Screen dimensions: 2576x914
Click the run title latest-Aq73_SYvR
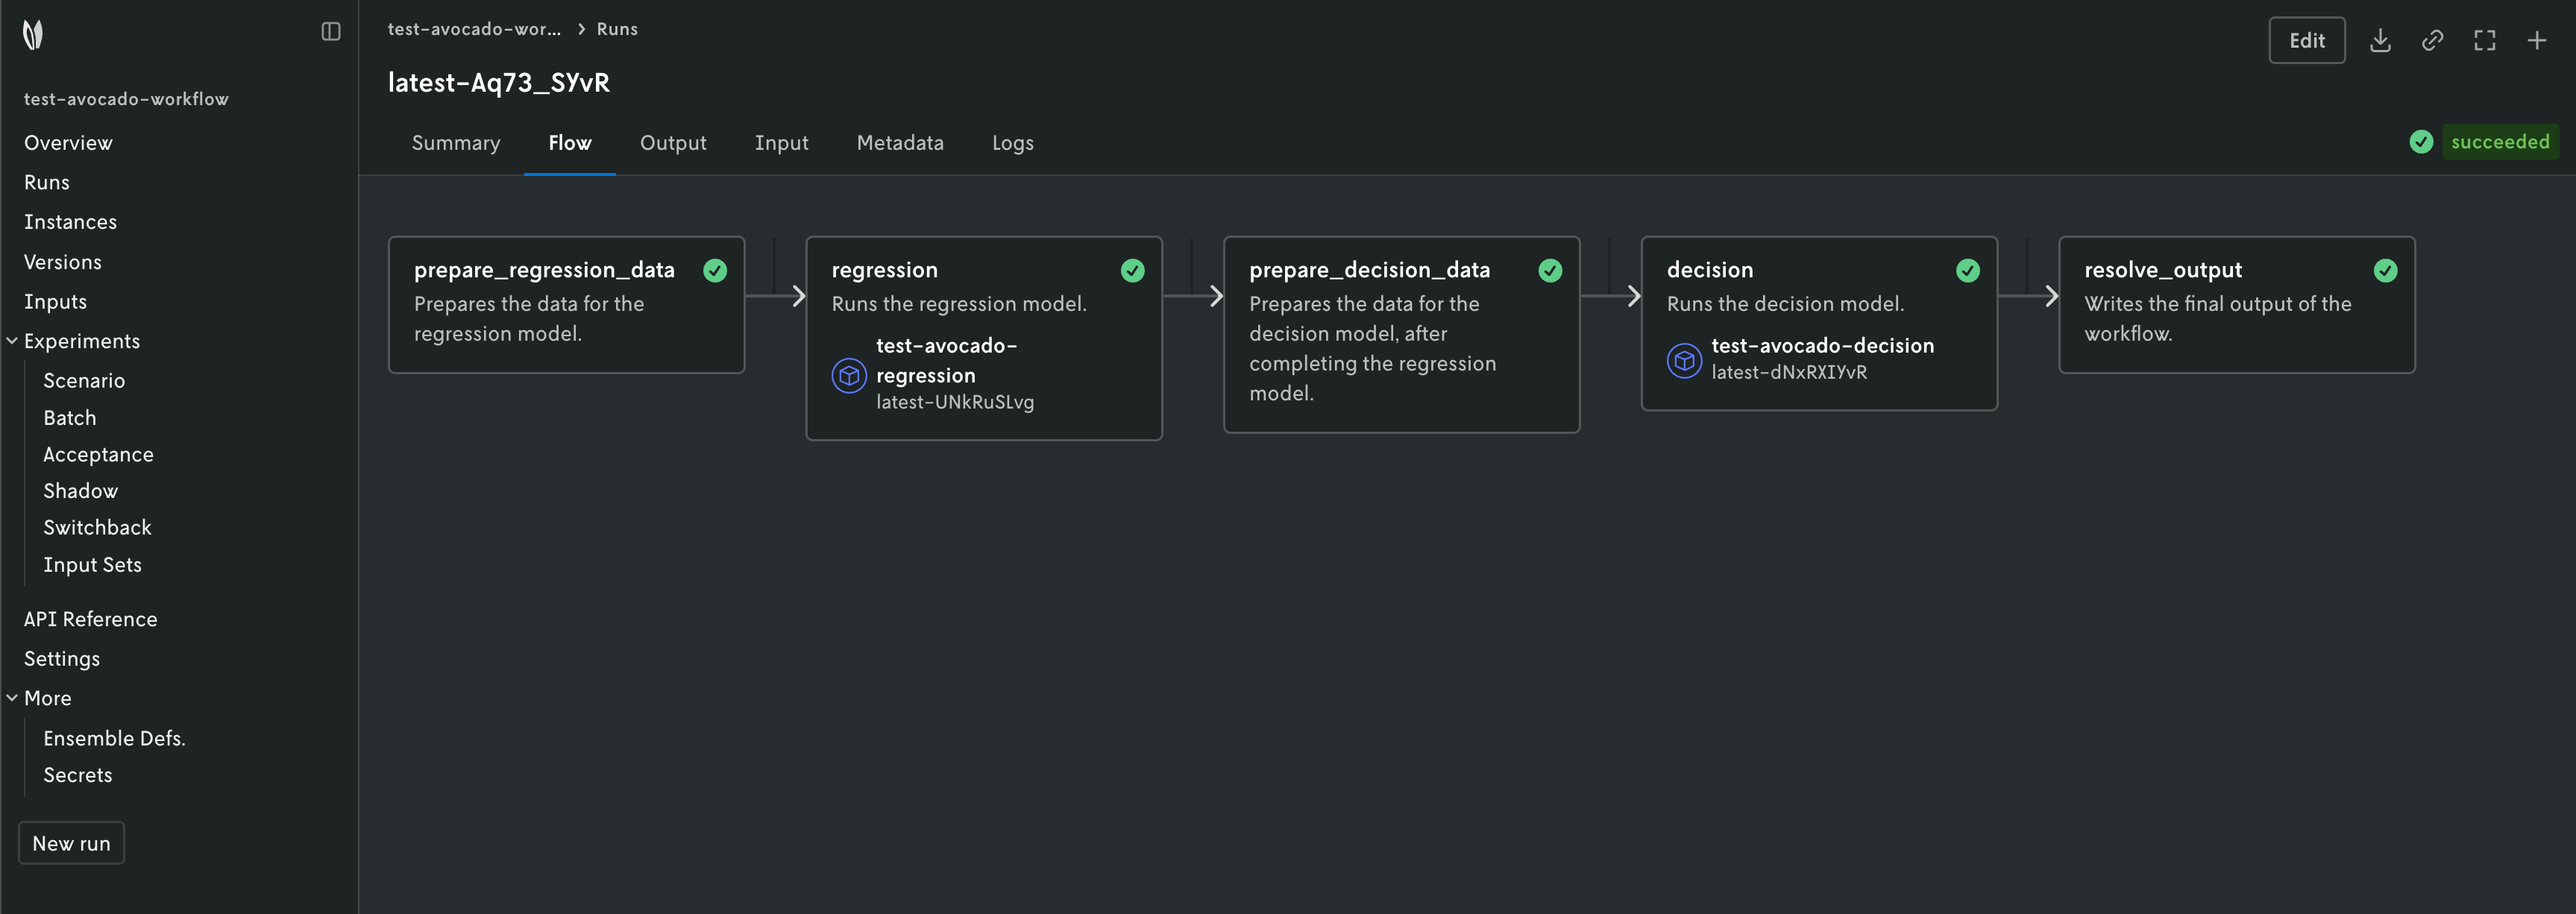(498, 83)
